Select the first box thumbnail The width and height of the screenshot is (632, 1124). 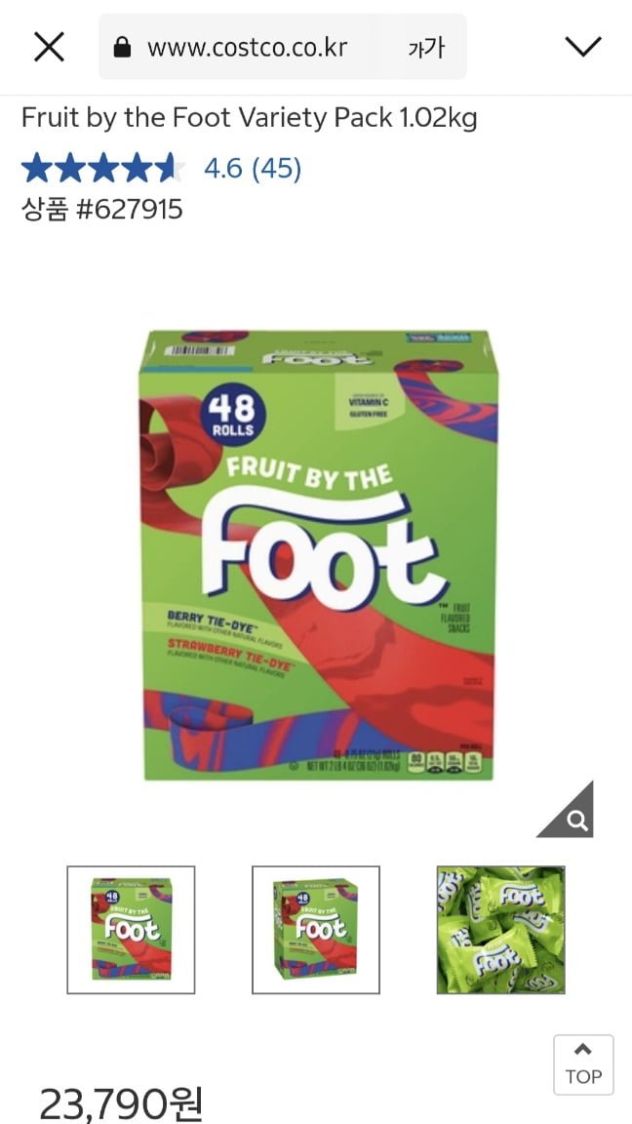tap(131, 930)
